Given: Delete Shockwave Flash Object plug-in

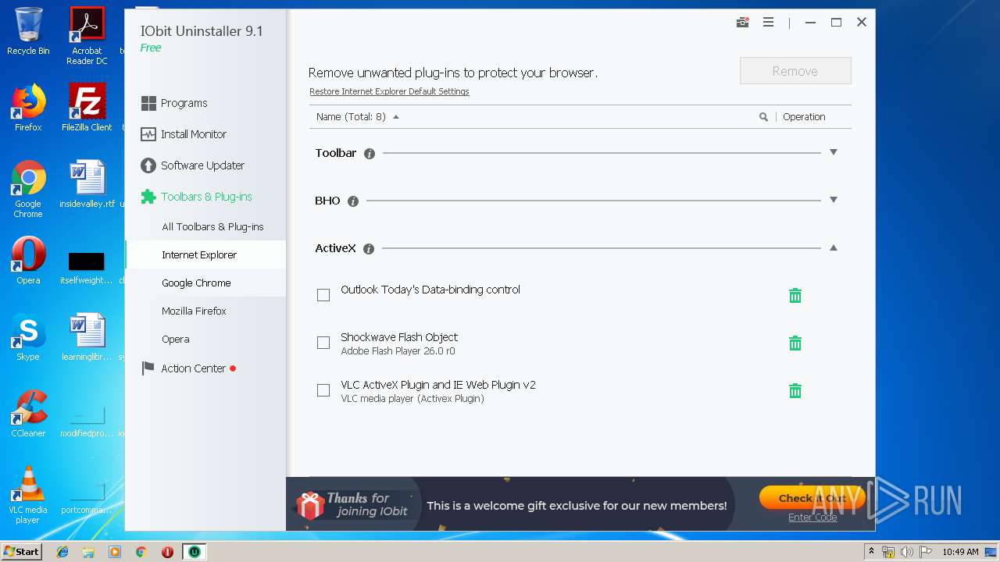Looking at the screenshot, I should pyautogui.click(x=795, y=343).
